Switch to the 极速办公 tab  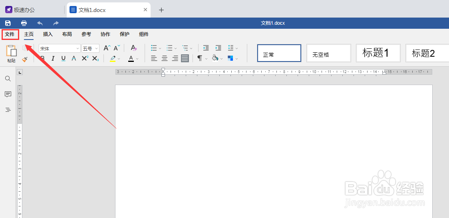(x=20, y=10)
